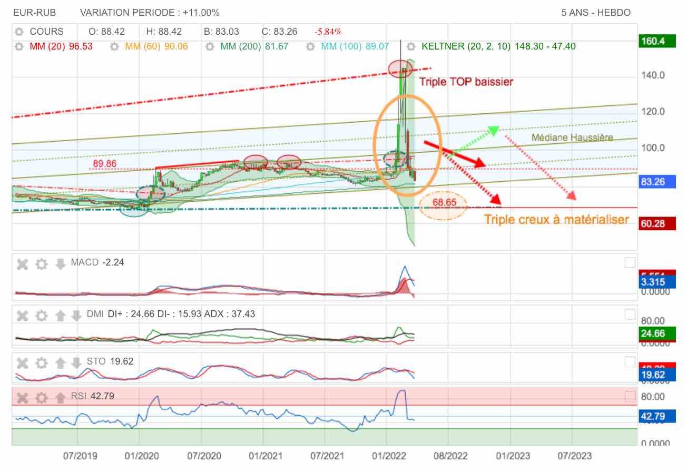The height and width of the screenshot is (472, 687).
Task: Click the low price B: 83.03
Action: pos(222,32)
